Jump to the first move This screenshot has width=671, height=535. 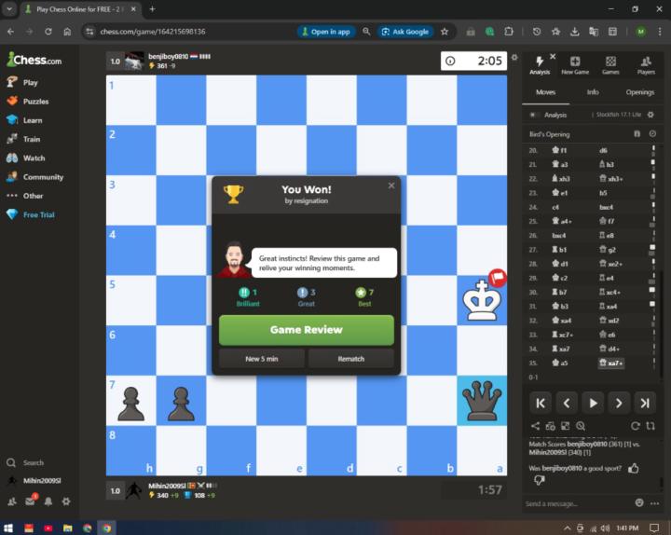click(x=540, y=404)
